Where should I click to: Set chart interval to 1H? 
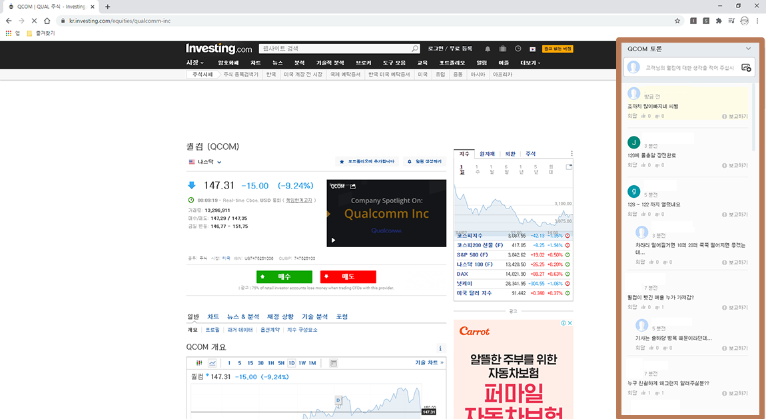270,363
